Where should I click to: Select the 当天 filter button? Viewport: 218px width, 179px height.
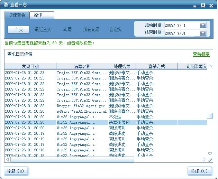[x=18, y=29]
